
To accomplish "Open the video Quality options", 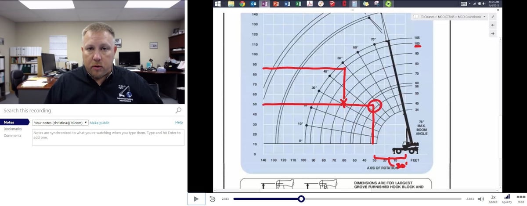I will tap(507, 199).
